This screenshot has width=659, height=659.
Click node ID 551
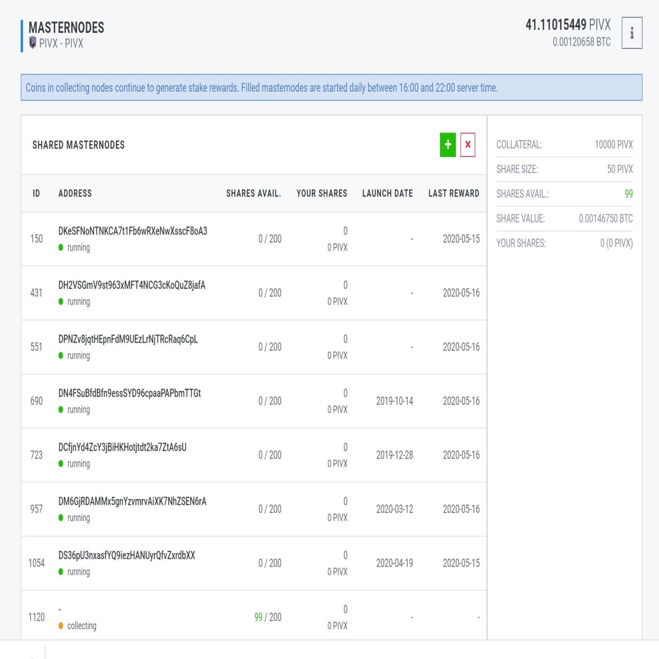(36, 347)
